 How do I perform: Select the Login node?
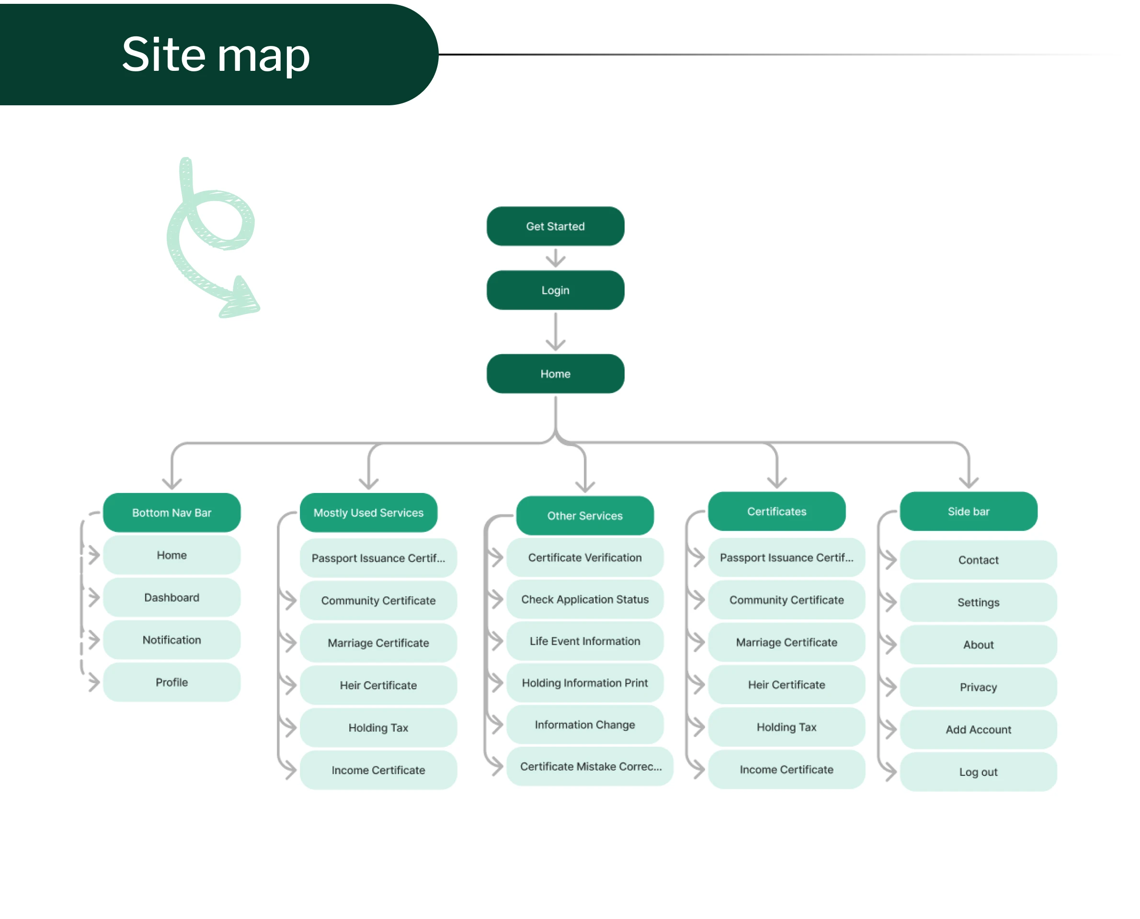pyautogui.click(x=555, y=290)
